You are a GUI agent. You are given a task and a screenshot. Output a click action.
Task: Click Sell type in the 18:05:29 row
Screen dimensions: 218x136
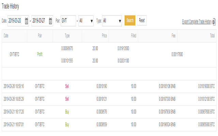coord(67,99)
